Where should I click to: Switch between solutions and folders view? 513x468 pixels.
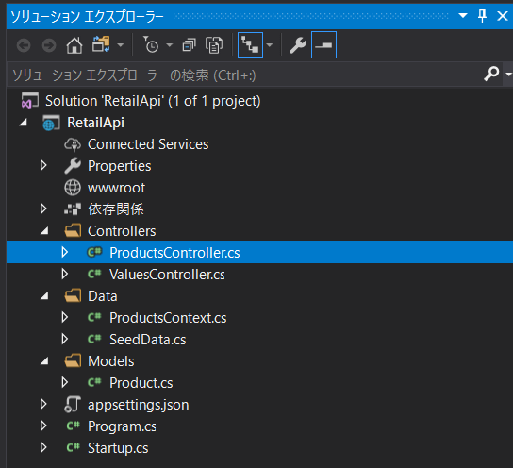coord(101,44)
